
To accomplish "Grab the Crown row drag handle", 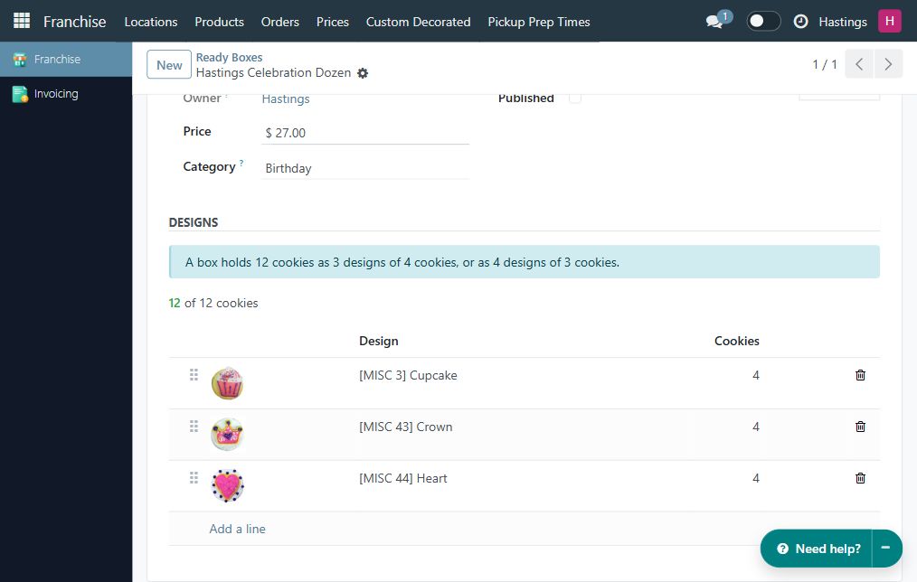I will point(194,426).
